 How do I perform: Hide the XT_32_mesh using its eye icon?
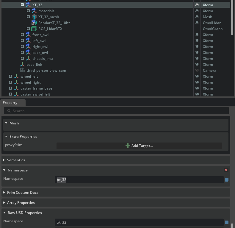(197, 17)
